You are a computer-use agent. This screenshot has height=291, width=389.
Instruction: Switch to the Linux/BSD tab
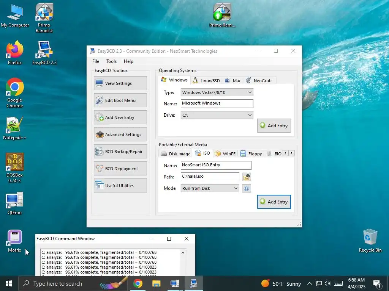coord(206,81)
